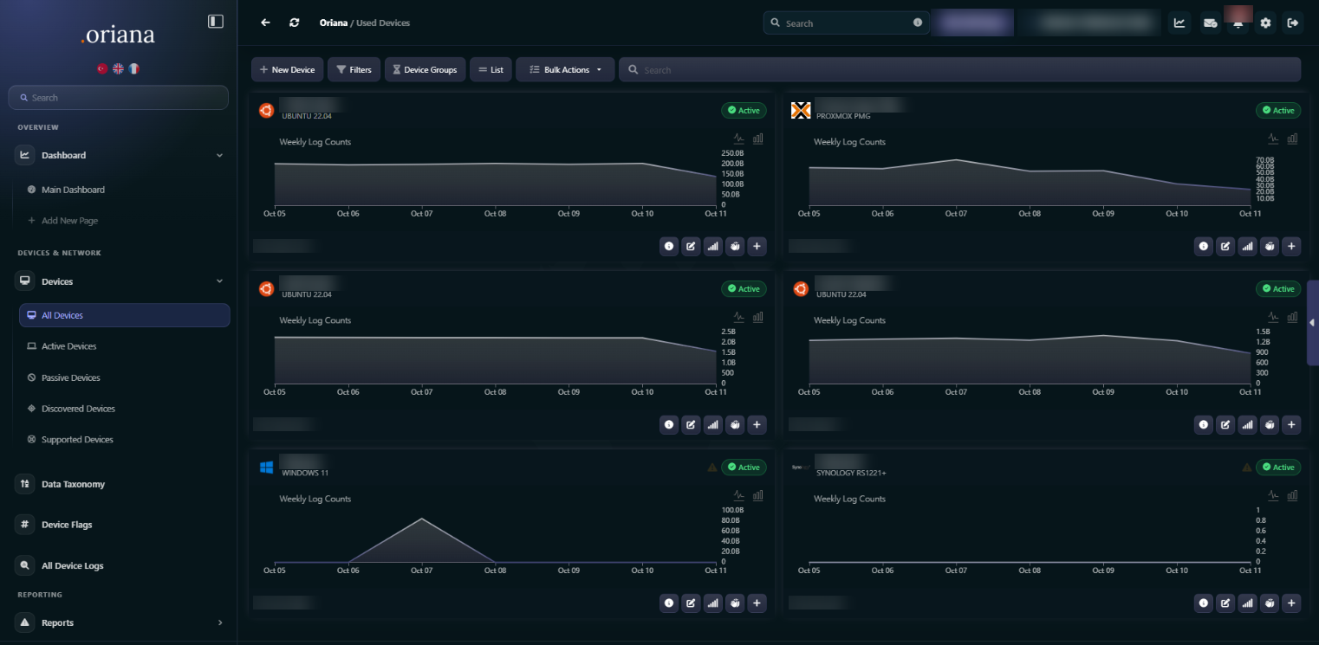
Task: Open the settings gear in header
Action: click(1265, 23)
